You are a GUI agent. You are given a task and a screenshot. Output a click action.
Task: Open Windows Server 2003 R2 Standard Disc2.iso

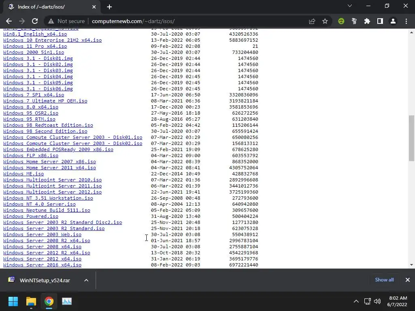point(63,223)
